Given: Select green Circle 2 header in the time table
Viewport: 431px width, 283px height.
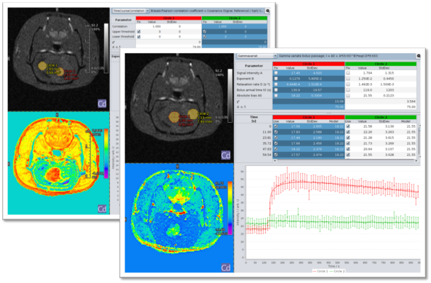Looking at the screenshot, I should [x=381, y=118].
